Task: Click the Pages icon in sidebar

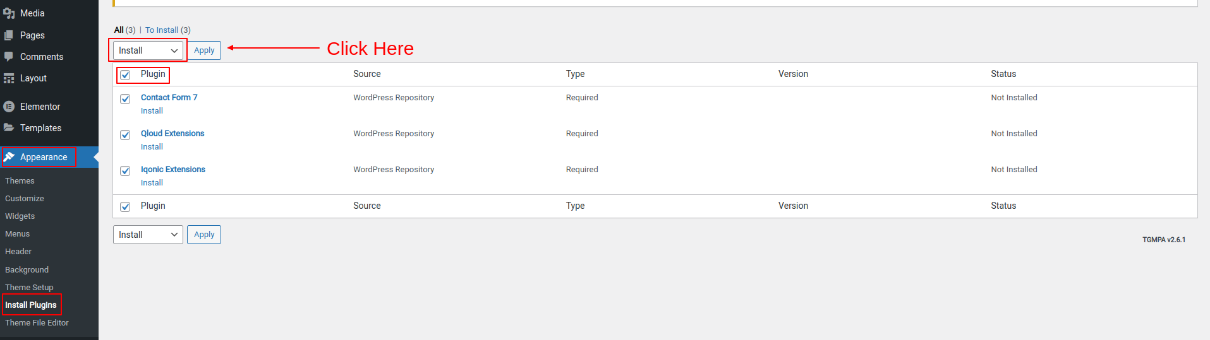Action: point(9,35)
